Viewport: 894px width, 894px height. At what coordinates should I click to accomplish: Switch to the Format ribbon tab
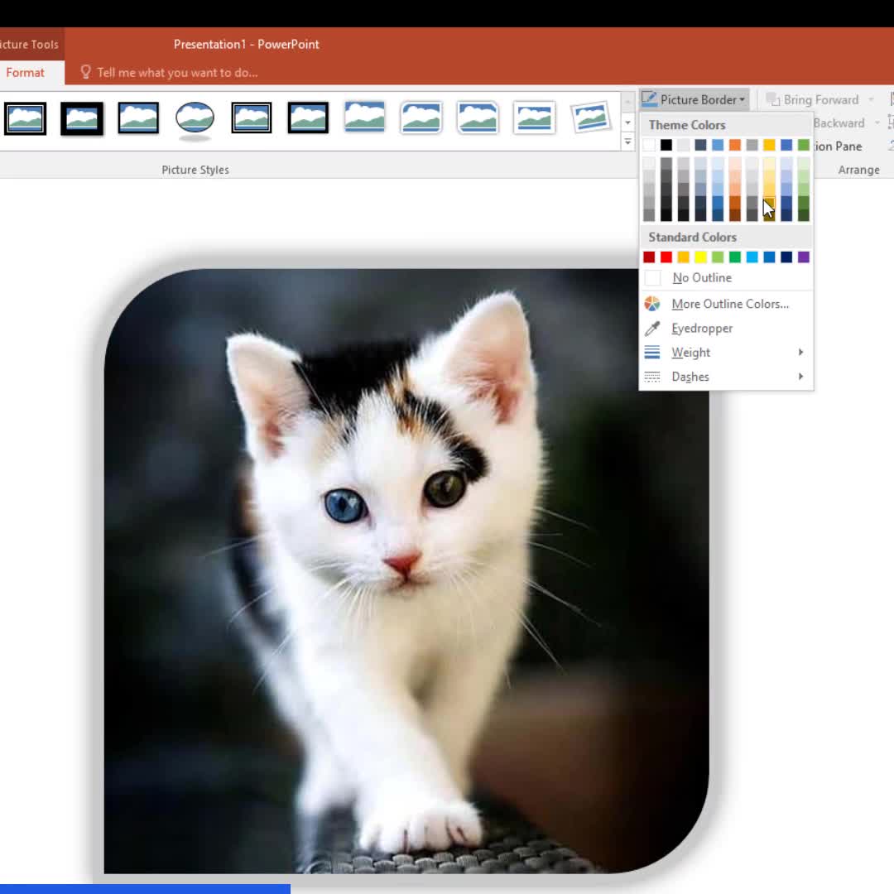(x=26, y=73)
